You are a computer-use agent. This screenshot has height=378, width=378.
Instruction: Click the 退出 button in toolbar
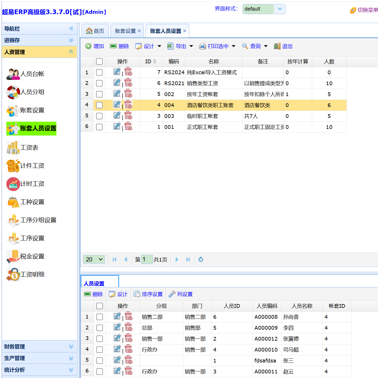(x=283, y=46)
